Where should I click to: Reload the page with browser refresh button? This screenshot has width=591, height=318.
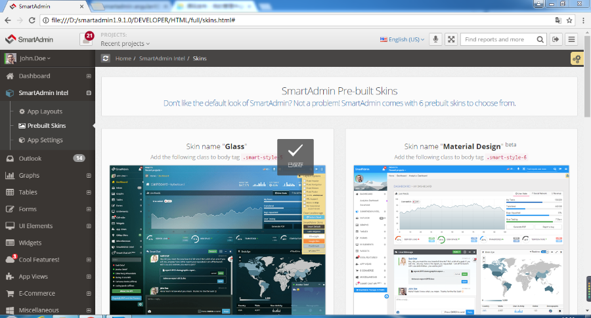coord(32,20)
